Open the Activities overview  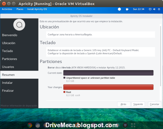tap(7, 9)
